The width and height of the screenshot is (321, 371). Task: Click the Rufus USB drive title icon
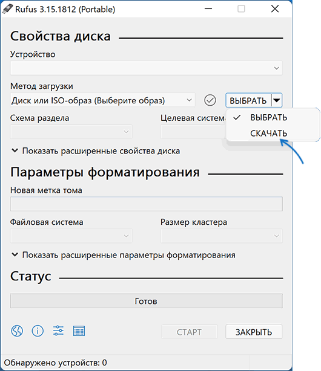coord(8,9)
